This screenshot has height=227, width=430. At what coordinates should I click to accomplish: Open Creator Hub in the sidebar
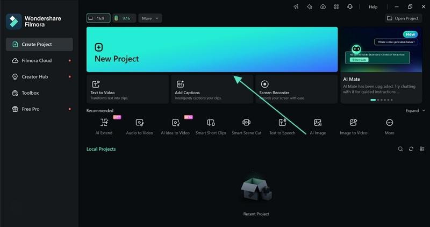tap(39, 76)
